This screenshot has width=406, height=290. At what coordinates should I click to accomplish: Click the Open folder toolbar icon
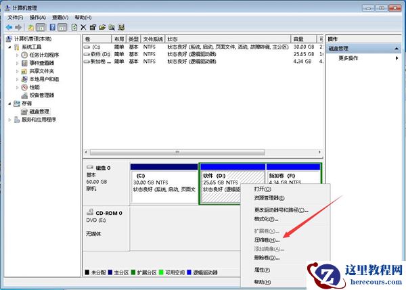coord(102,27)
